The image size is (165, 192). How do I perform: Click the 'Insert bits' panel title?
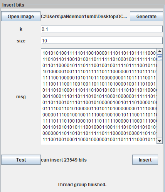(13, 5)
